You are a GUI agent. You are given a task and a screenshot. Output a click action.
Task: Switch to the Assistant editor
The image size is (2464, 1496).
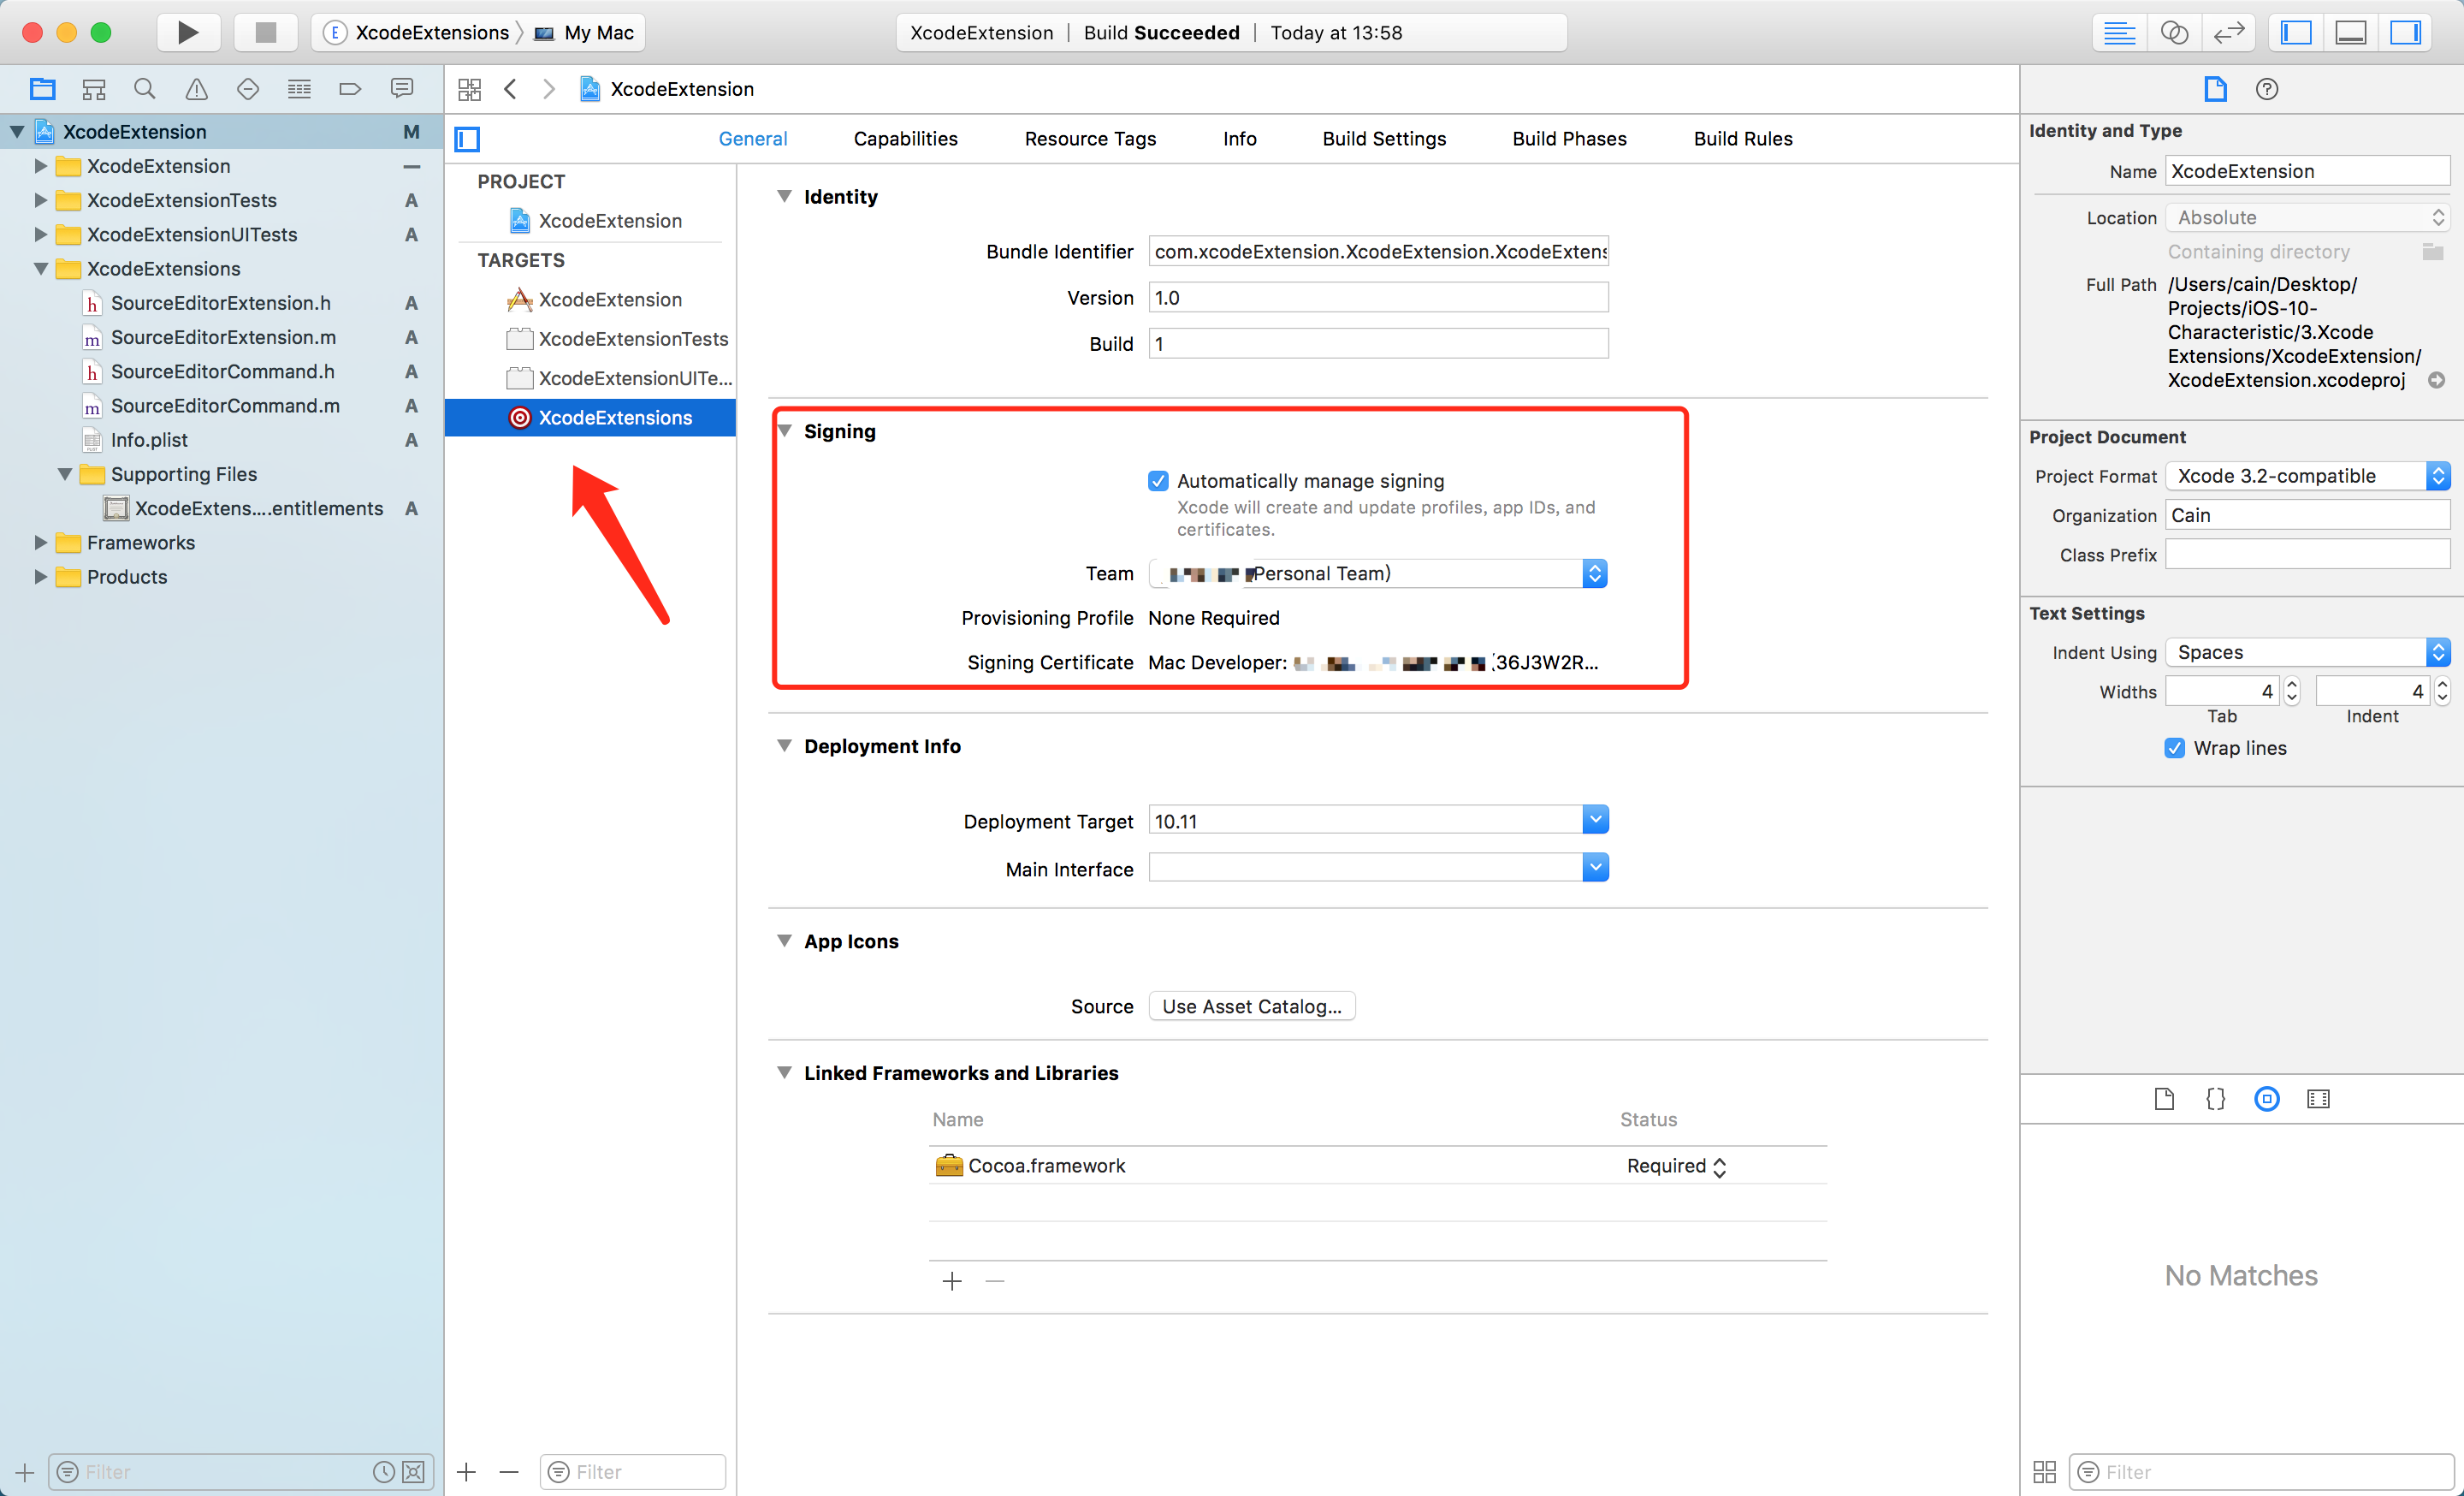[2173, 32]
